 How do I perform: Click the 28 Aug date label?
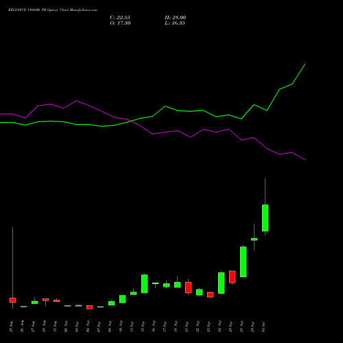click(44, 327)
